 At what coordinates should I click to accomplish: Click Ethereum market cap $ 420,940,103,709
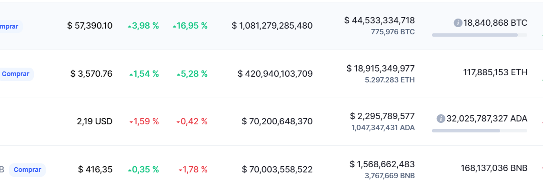275,74
